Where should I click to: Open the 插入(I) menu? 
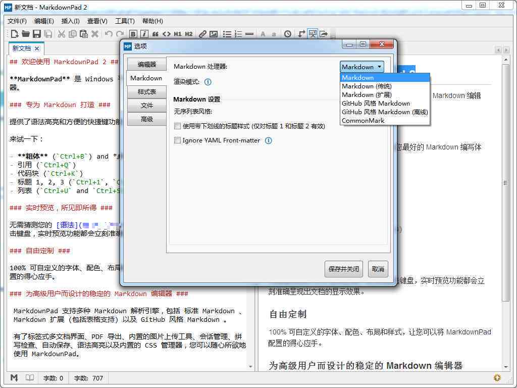click(70, 21)
